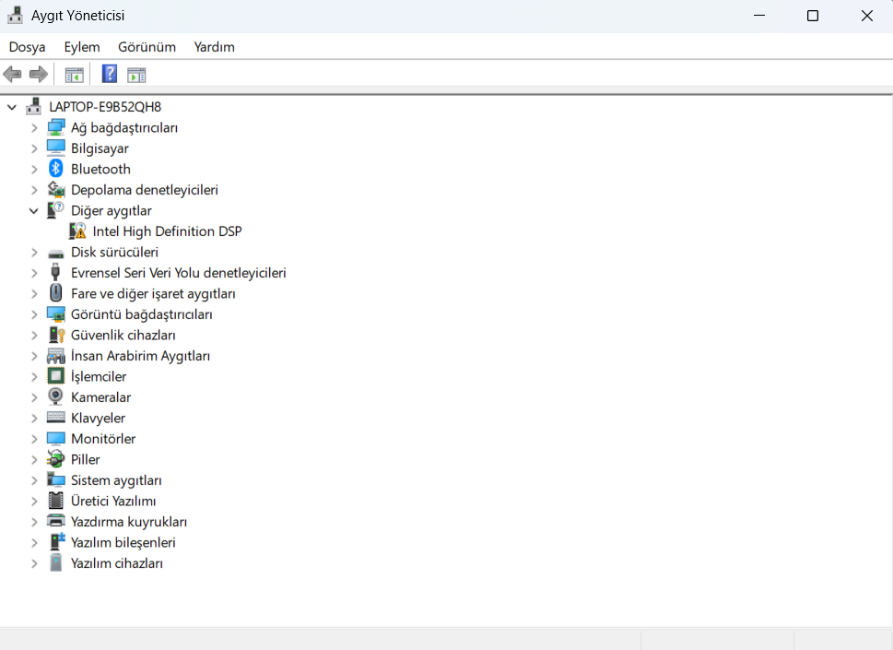This screenshot has width=893, height=650.
Task: Click the Monitörler screen icon
Action: (x=56, y=438)
